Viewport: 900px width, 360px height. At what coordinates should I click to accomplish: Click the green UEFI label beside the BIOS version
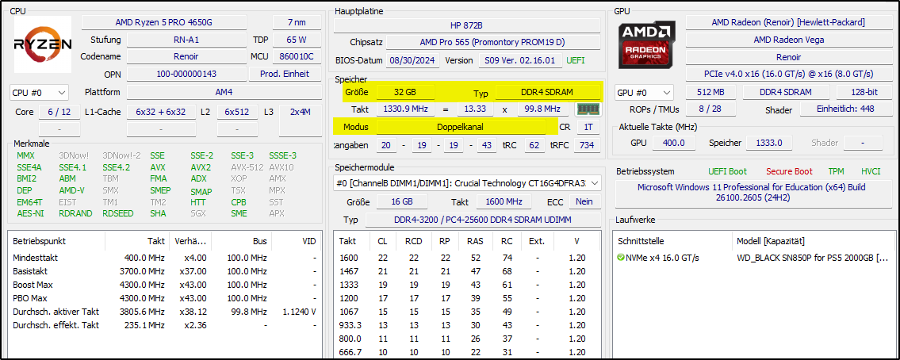click(576, 60)
